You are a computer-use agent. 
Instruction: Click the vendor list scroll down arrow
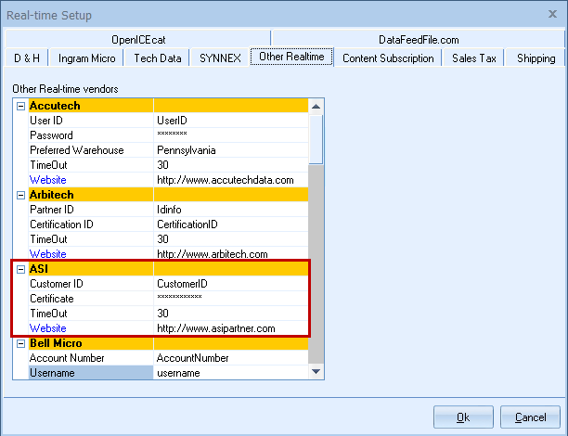316,372
